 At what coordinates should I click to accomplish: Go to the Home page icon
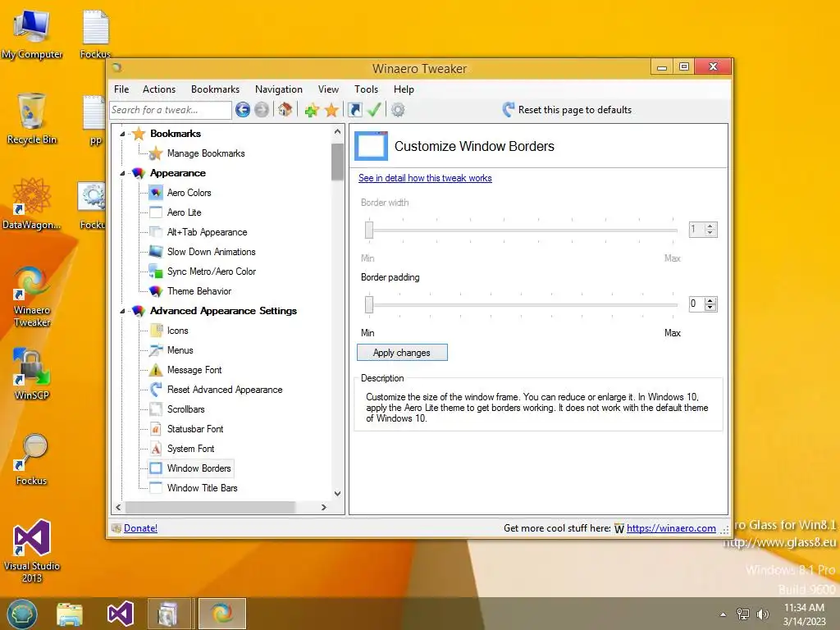coord(285,110)
